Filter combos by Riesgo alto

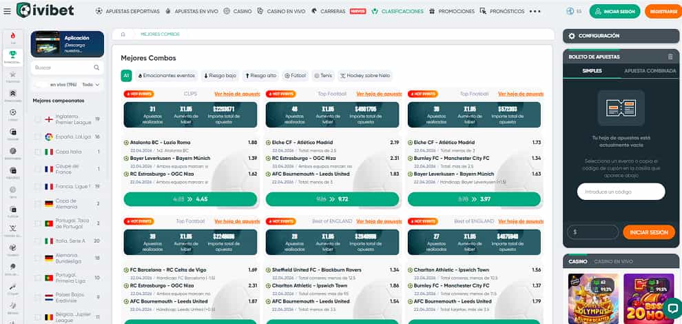260,76
